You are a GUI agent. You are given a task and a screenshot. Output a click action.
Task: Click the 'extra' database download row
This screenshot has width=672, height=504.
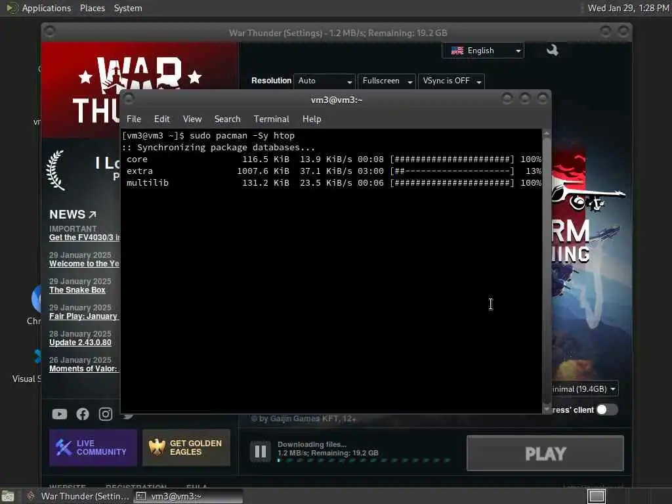point(333,171)
